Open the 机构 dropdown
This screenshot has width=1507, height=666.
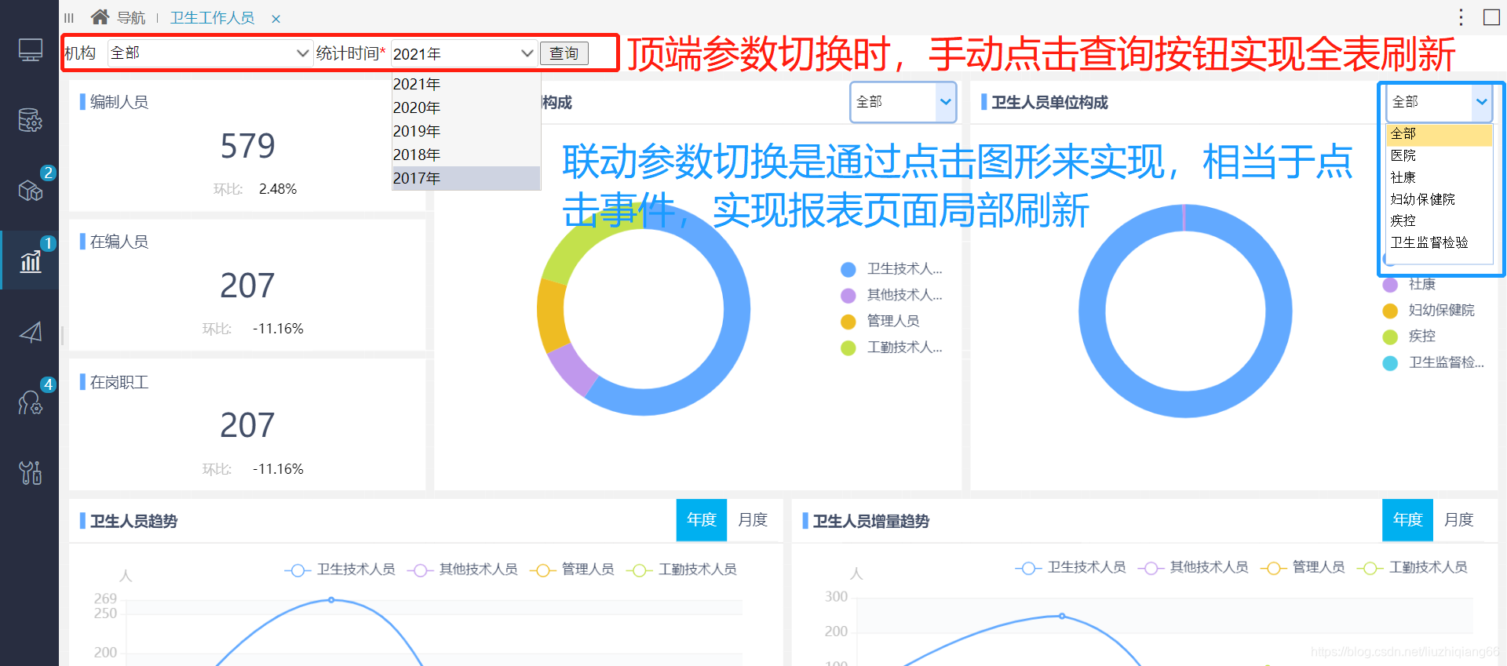click(x=210, y=53)
